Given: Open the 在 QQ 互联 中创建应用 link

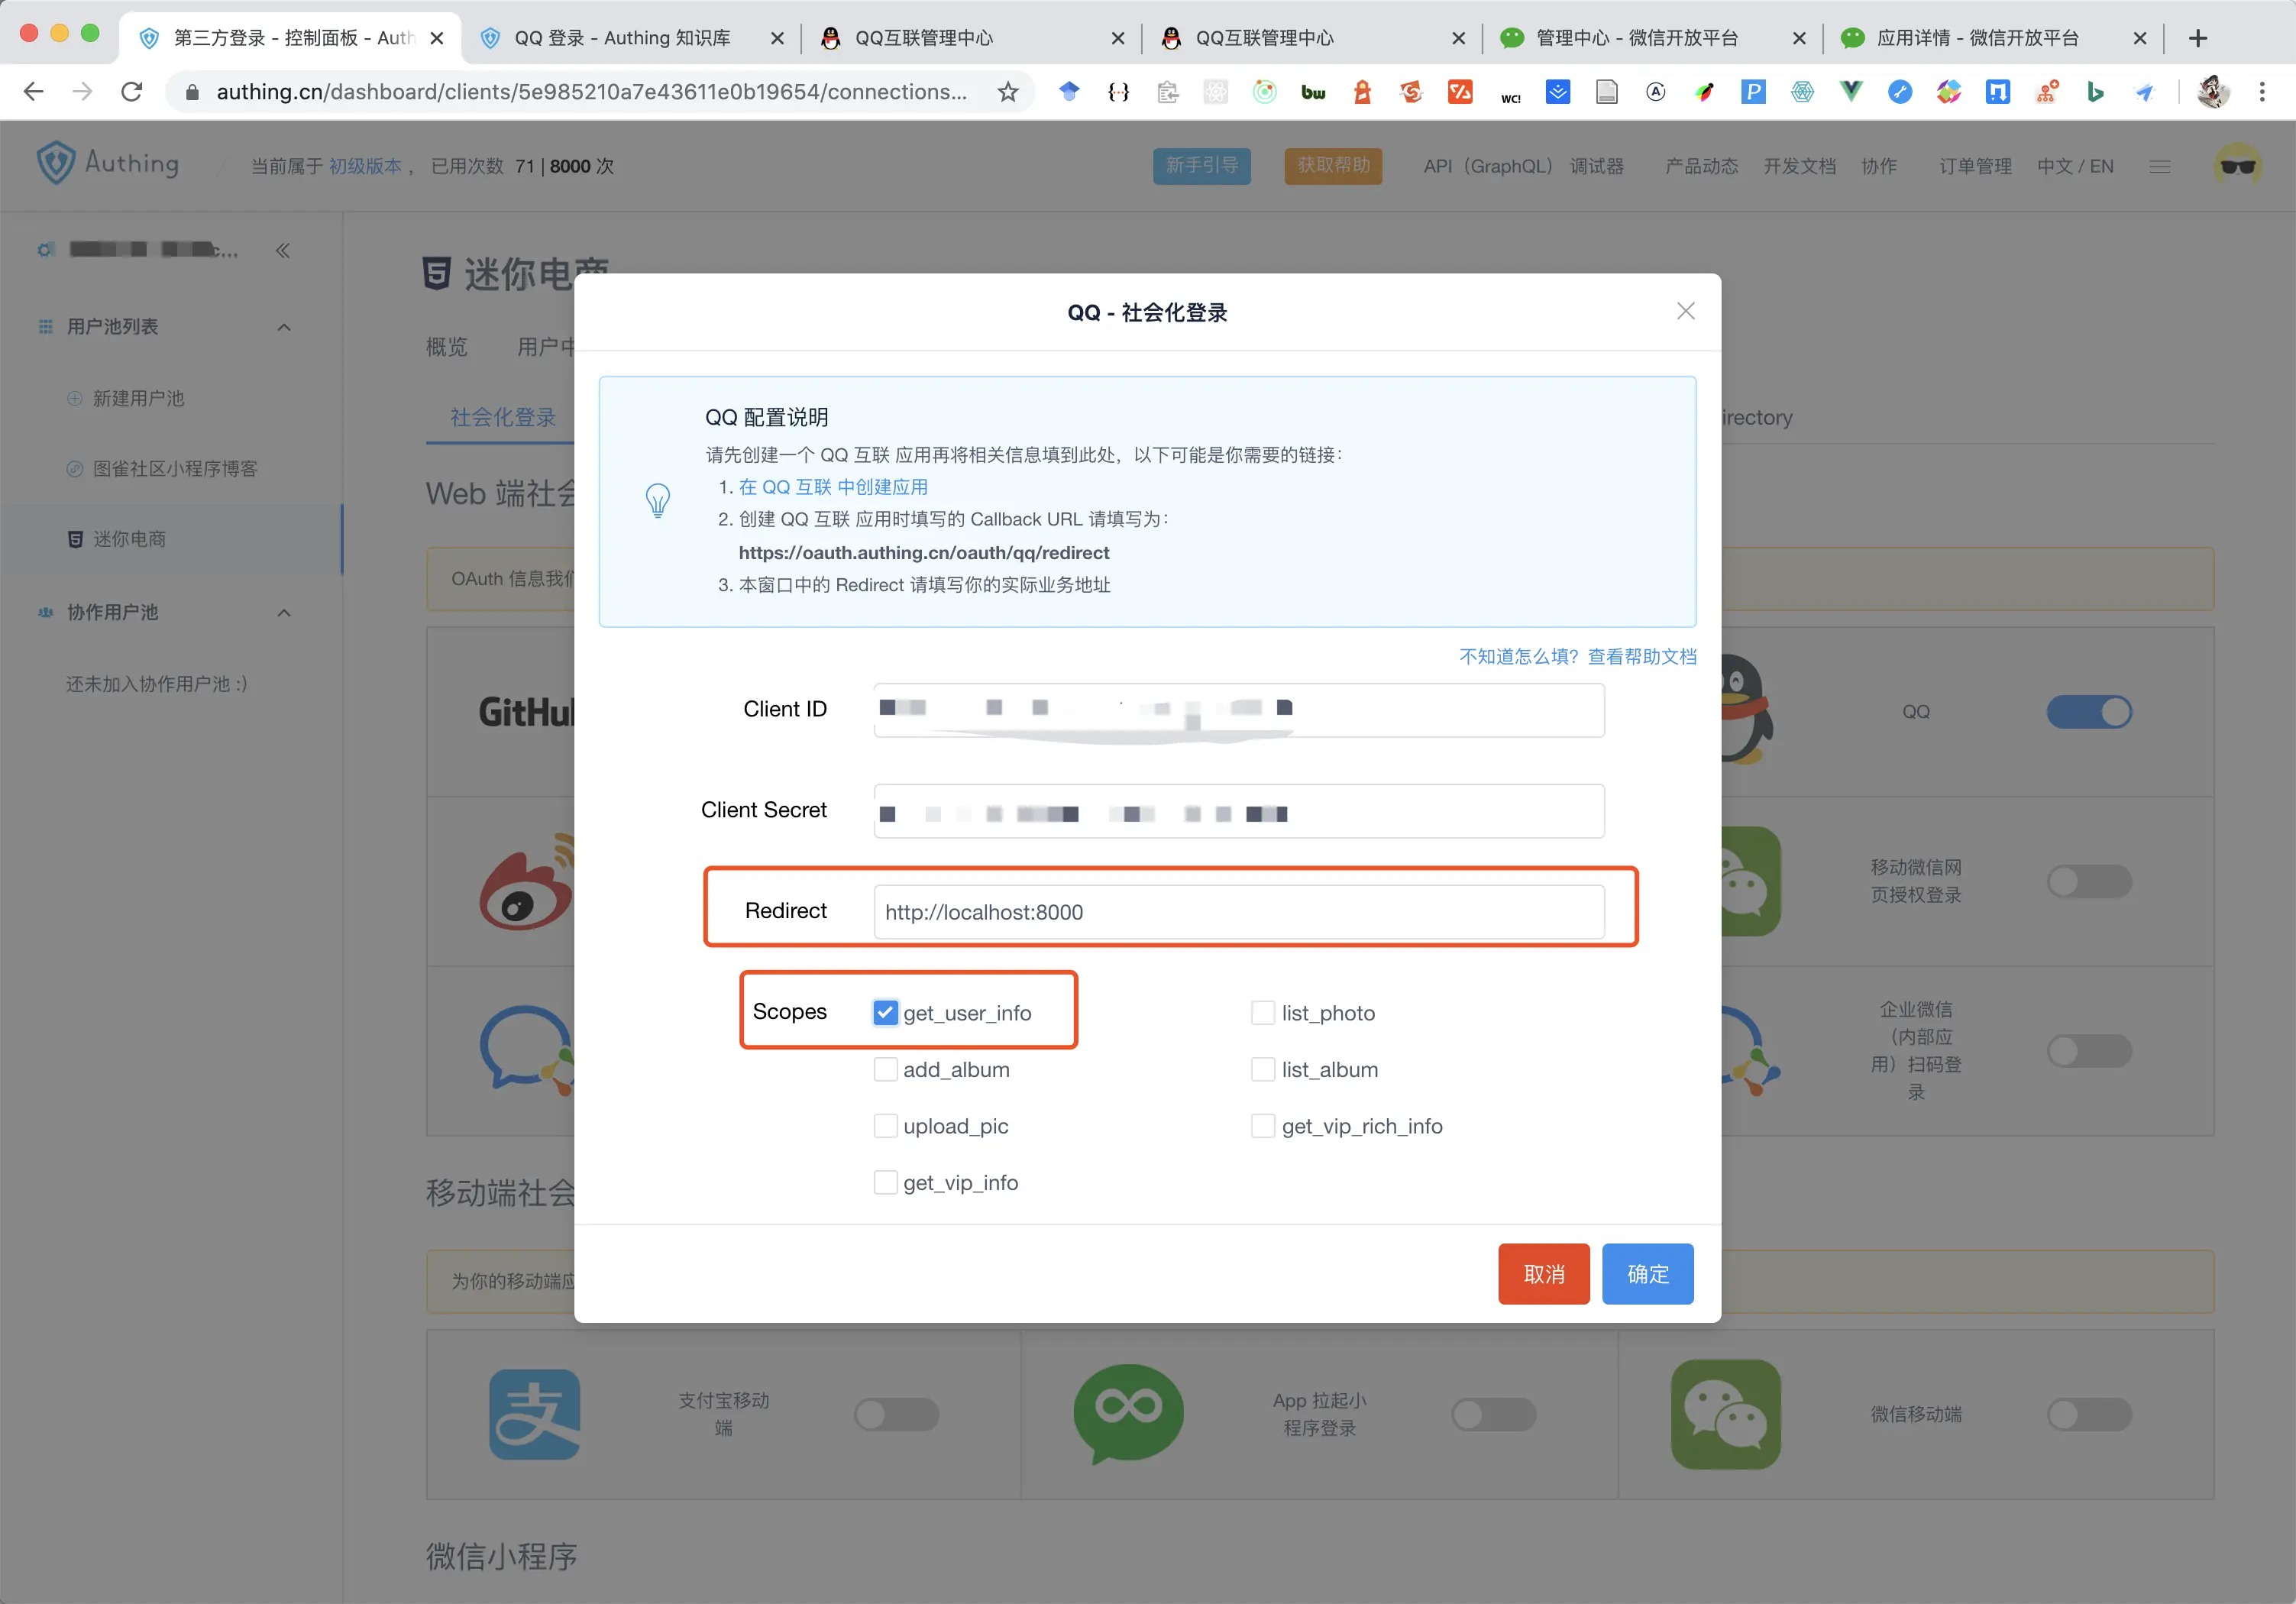Looking at the screenshot, I should pyautogui.click(x=833, y=487).
